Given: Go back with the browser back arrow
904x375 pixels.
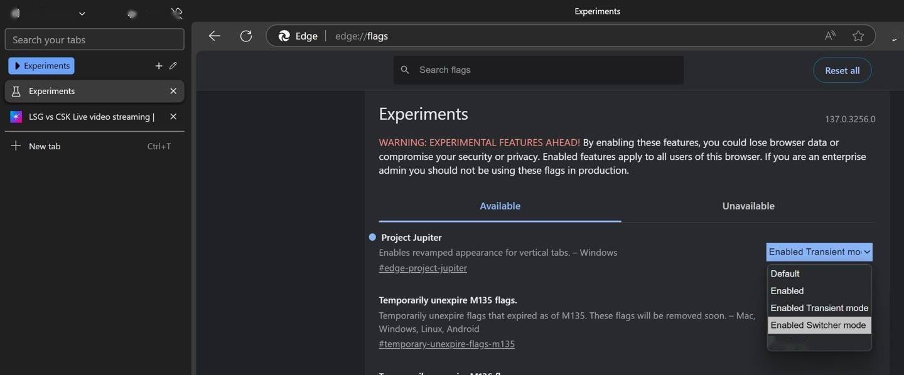Looking at the screenshot, I should 215,36.
